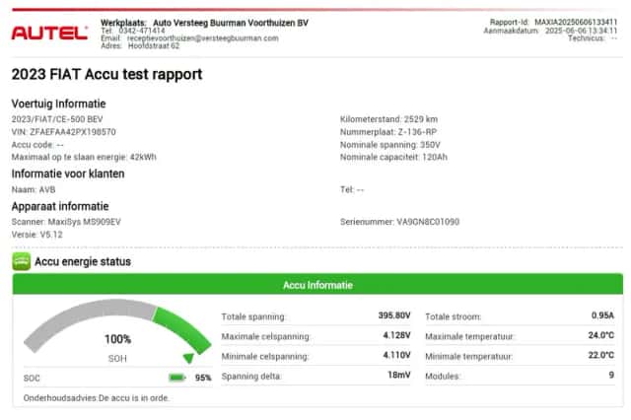This screenshot has height=420, width=631.
Task: Click the Apparaat informatie heading
Action: [60, 206]
